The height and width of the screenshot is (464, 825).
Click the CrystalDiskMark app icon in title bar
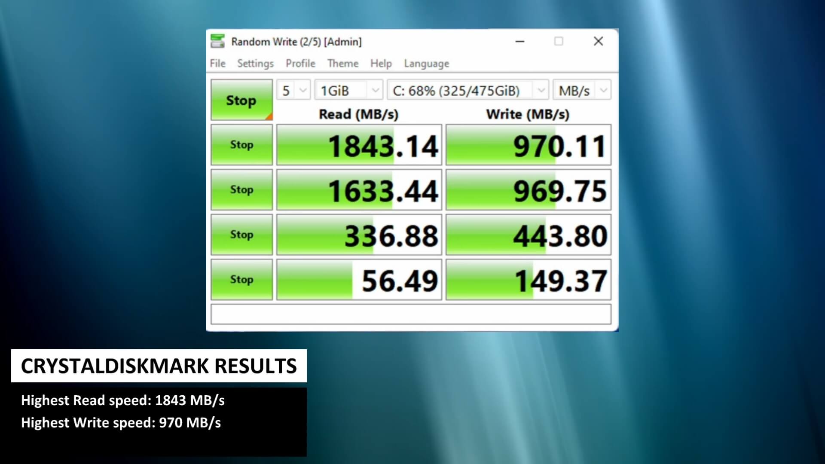click(217, 41)
